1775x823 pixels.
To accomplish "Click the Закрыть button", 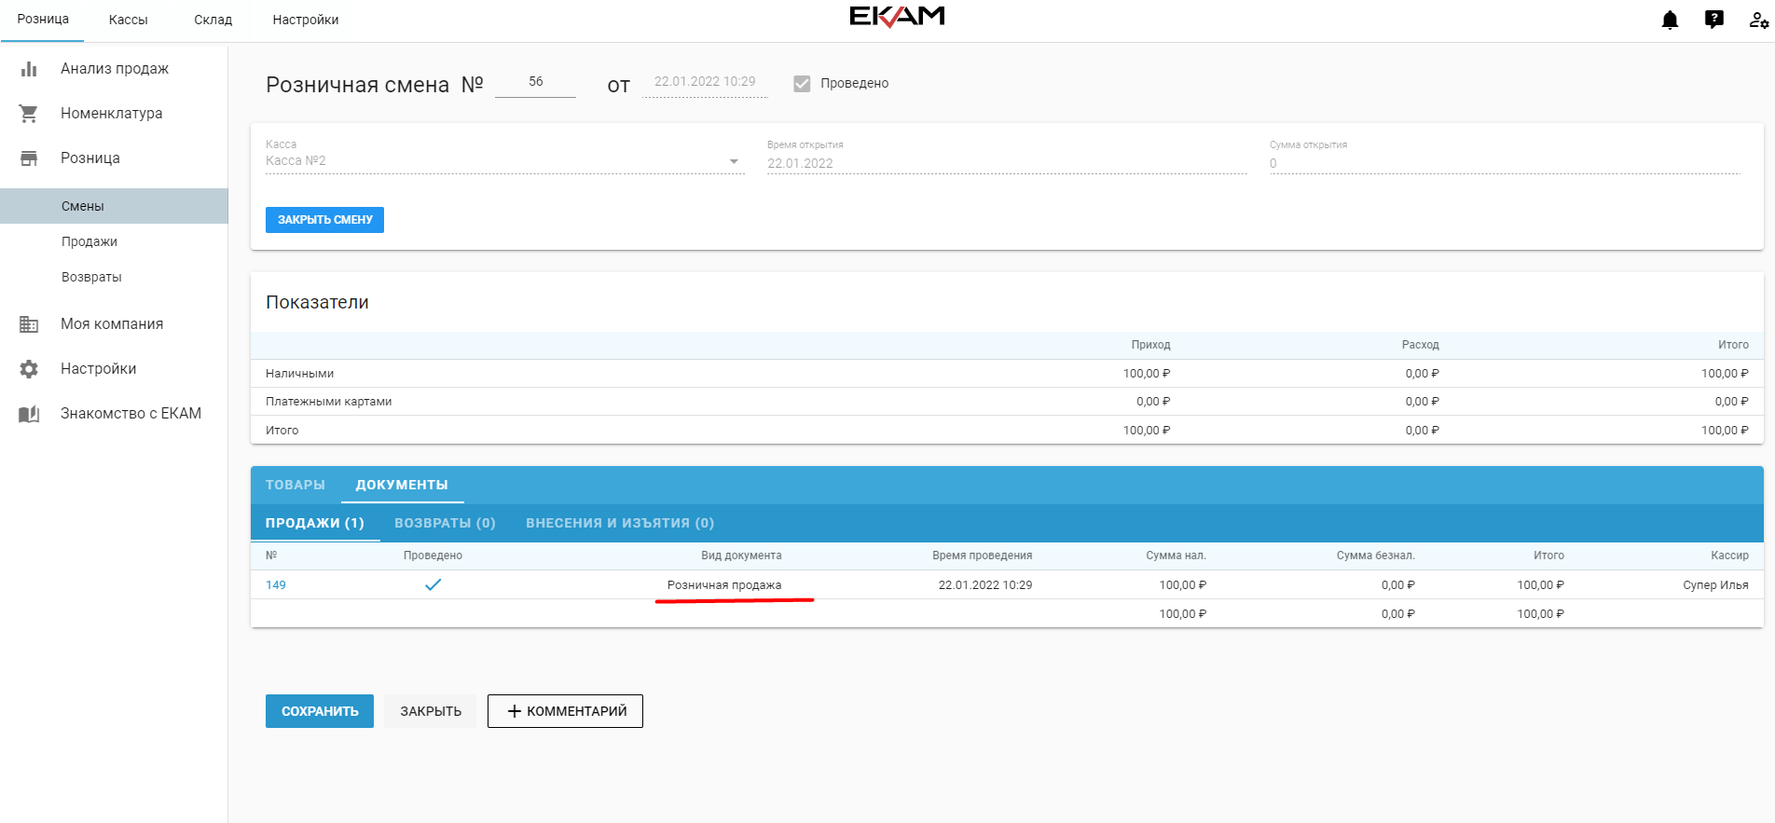I will coord(431,711).
